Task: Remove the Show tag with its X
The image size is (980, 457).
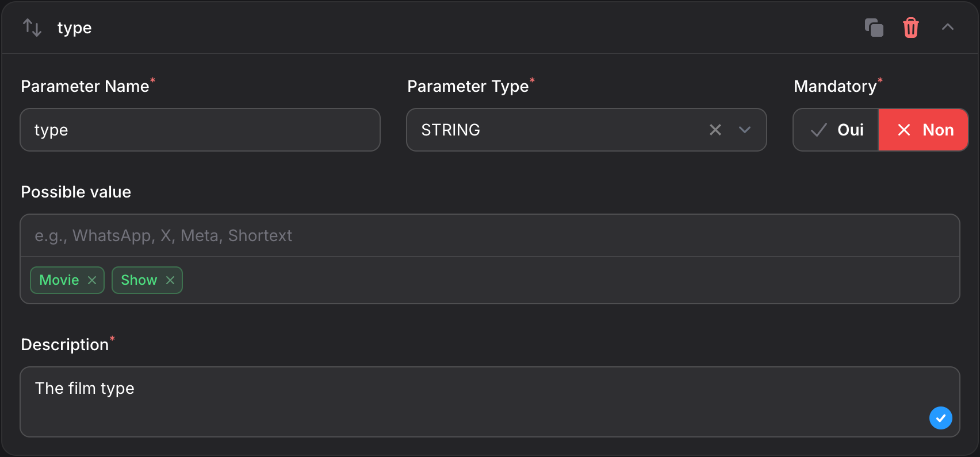Action: tap(170, 280)
